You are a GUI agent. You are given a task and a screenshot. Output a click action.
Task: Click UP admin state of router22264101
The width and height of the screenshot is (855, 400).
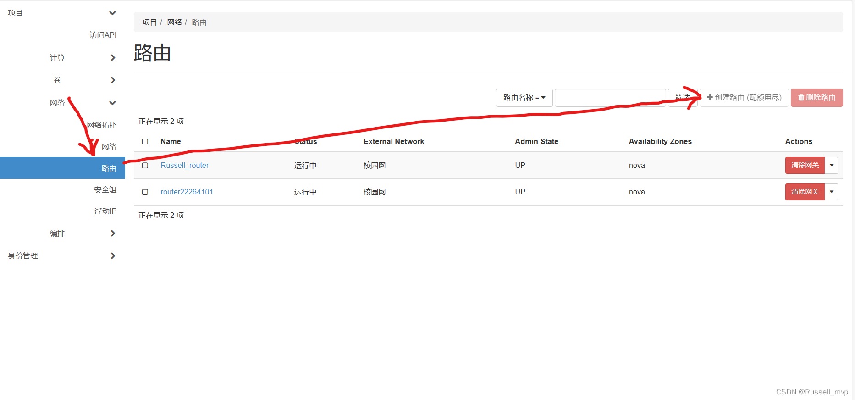(x=520, y=192)
